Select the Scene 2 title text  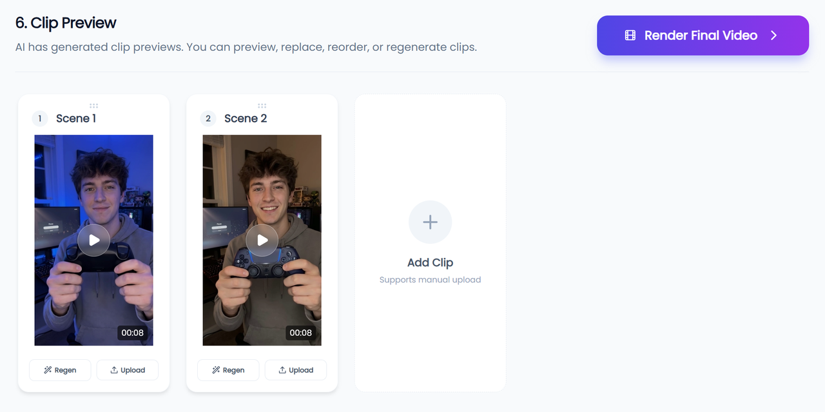[246, 119]
